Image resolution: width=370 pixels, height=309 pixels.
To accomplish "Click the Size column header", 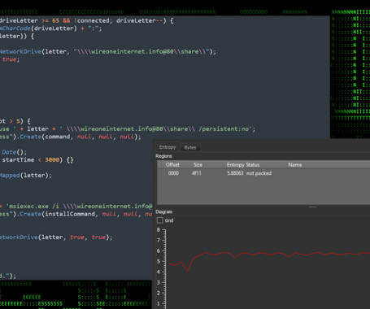I will click(198, 165).
